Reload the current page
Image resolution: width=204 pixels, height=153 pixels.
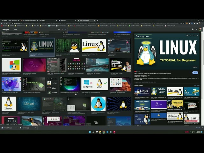[7, 23]
